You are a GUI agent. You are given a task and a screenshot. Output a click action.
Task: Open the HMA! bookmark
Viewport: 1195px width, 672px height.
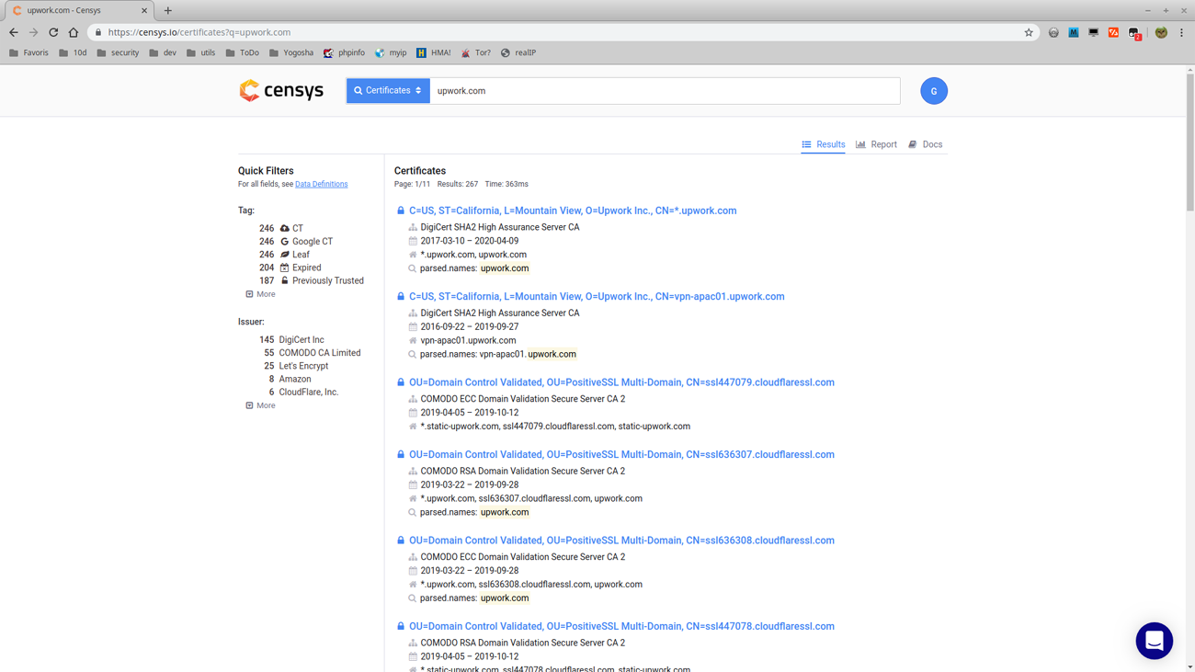[x=434, y=52]
